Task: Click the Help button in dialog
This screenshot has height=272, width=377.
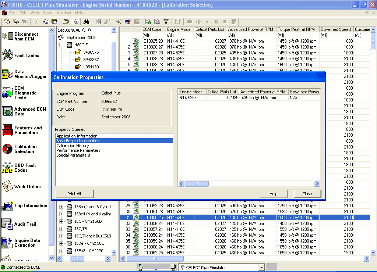Action: 274,194
